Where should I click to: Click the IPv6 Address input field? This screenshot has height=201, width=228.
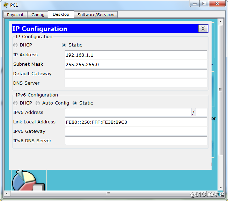click(128, 112)
